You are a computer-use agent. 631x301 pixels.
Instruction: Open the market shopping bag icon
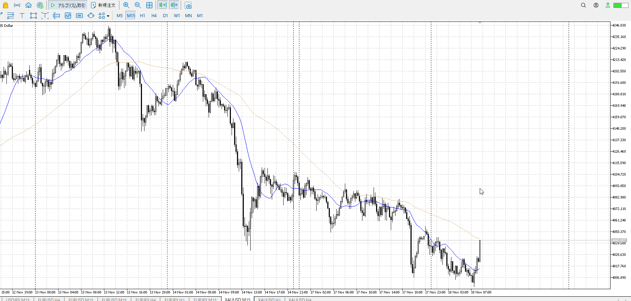click(5, 5)
